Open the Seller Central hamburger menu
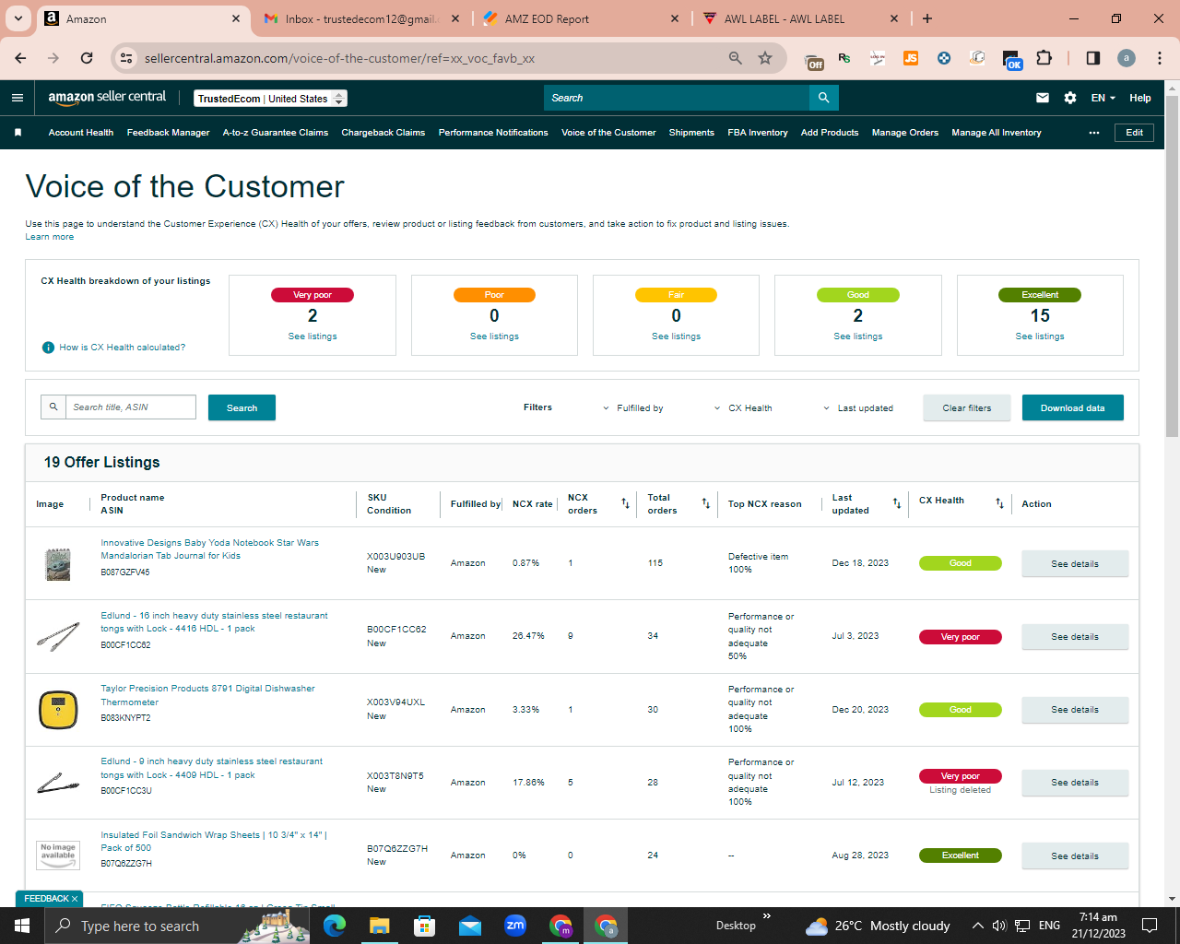Image resolution: width=1180 pixels, height=944 pixels. [18, 98]
